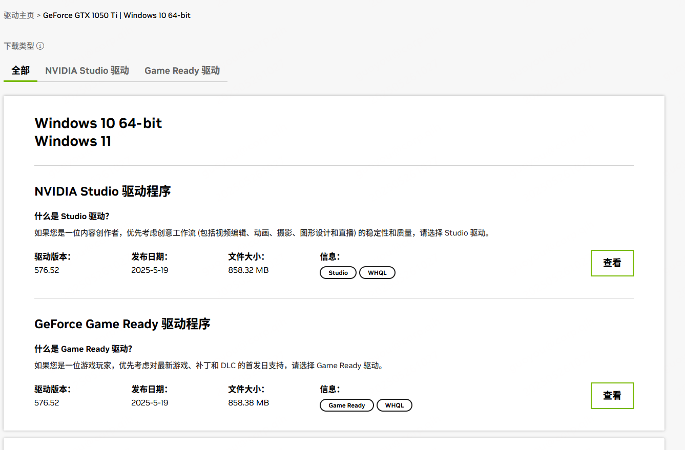Click the GeForce Game Ready 驱动程序 heading
The image size is (685, 450).
(x=122, y=324)
